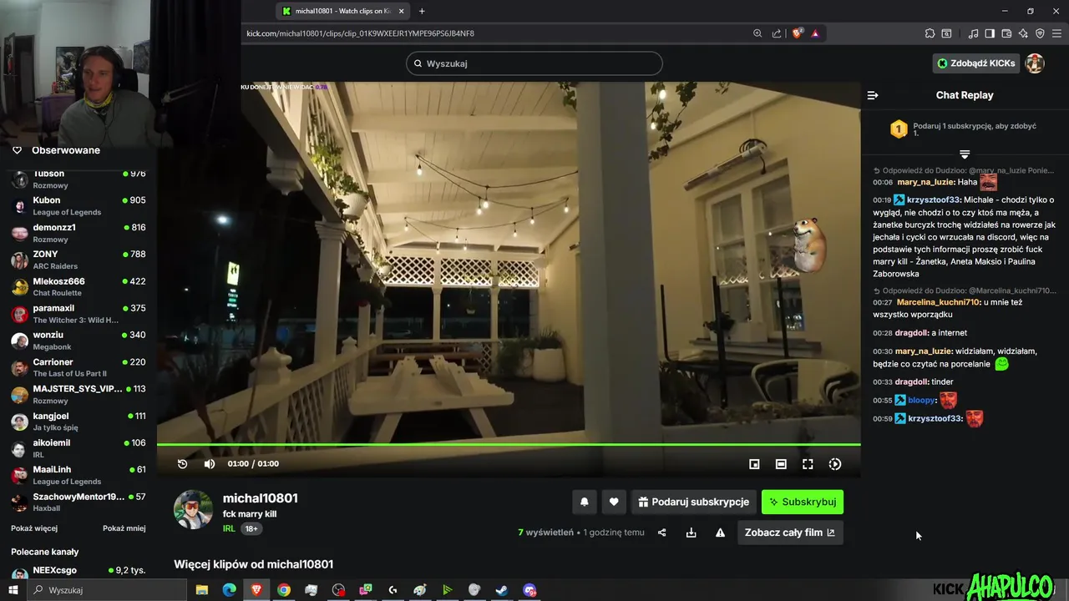Open File Explorer from the taskbar
This screenshot has width=1069, height=601.
pyautogui.click(x=202, y=590)
